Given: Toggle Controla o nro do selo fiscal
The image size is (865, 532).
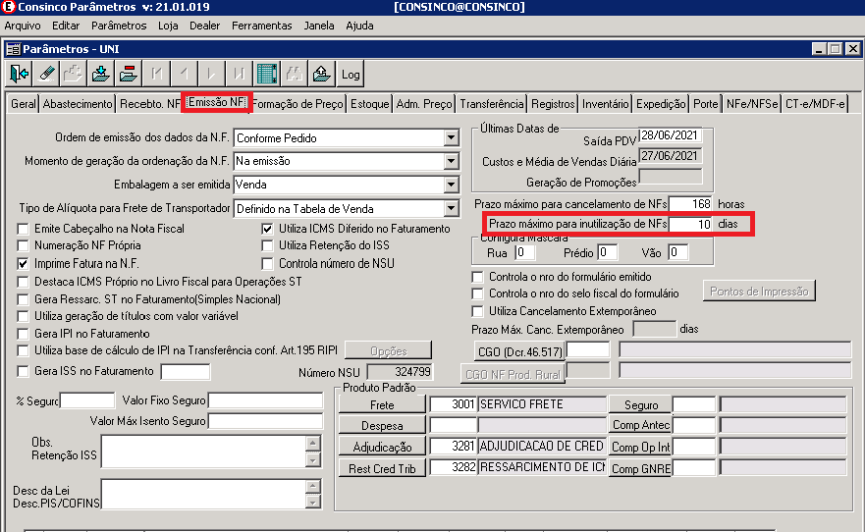Looking at the screenshot, I should pos(478,293).
